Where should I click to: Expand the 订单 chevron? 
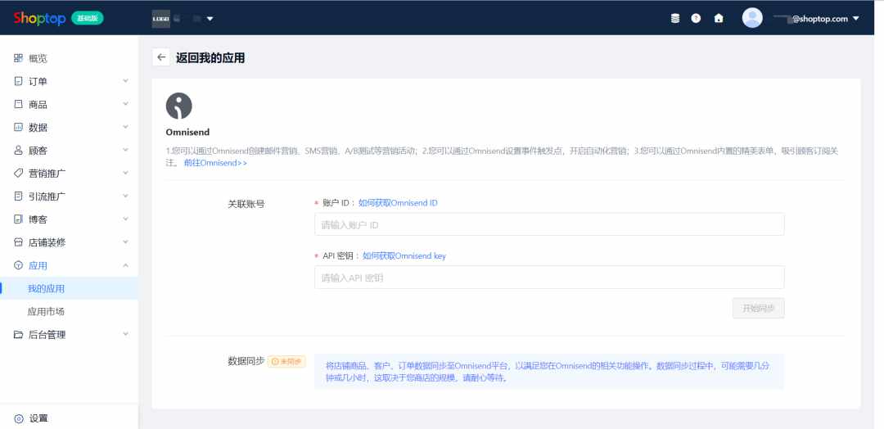pyautogui.click(x=126, y=81)
